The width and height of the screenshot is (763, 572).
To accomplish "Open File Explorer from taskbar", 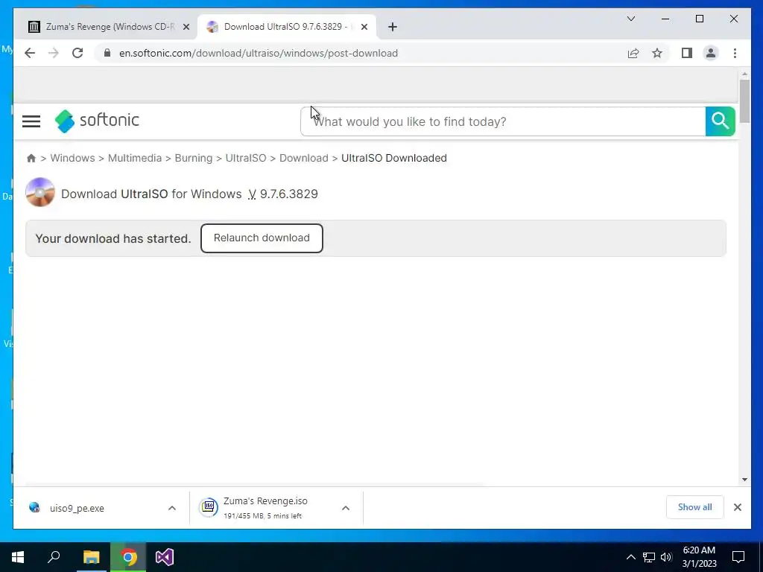I will point(91,557).
